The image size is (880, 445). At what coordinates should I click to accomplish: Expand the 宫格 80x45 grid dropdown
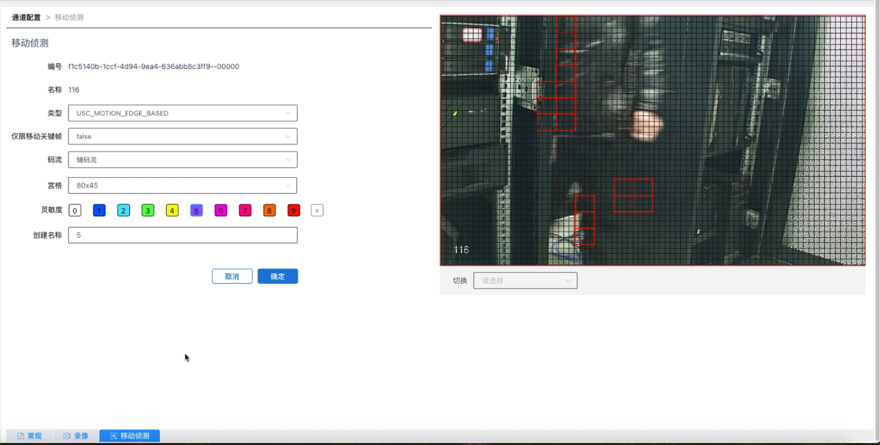point(182,185)
